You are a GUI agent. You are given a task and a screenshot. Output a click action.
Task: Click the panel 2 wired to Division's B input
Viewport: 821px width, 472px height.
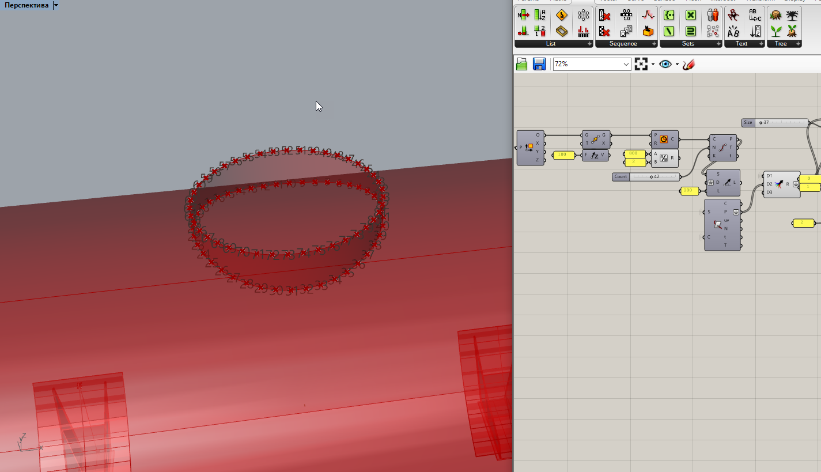tap(635, 162)
